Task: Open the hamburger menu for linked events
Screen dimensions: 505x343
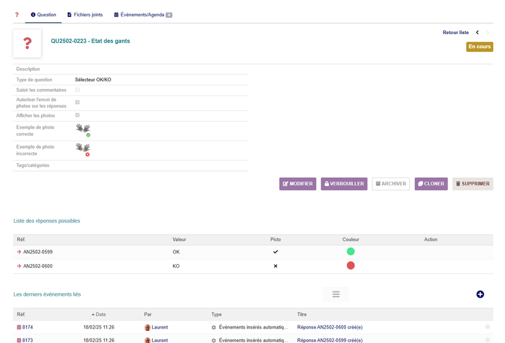Action: pos(336,294)
